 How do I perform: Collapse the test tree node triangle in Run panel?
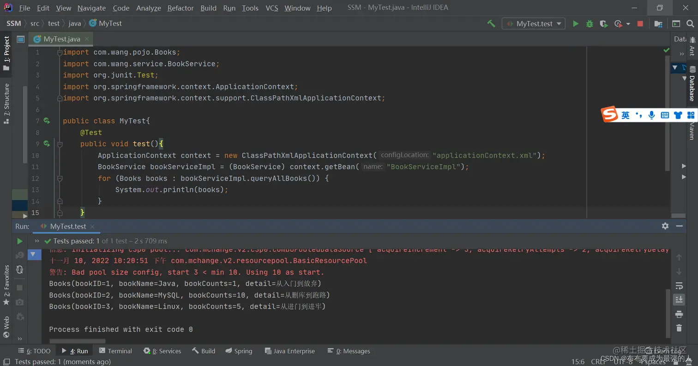coord(32,254)
